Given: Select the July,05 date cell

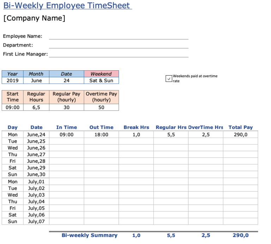Looking at the screenshot, I should pyautogui.click(x=36, y=208).
